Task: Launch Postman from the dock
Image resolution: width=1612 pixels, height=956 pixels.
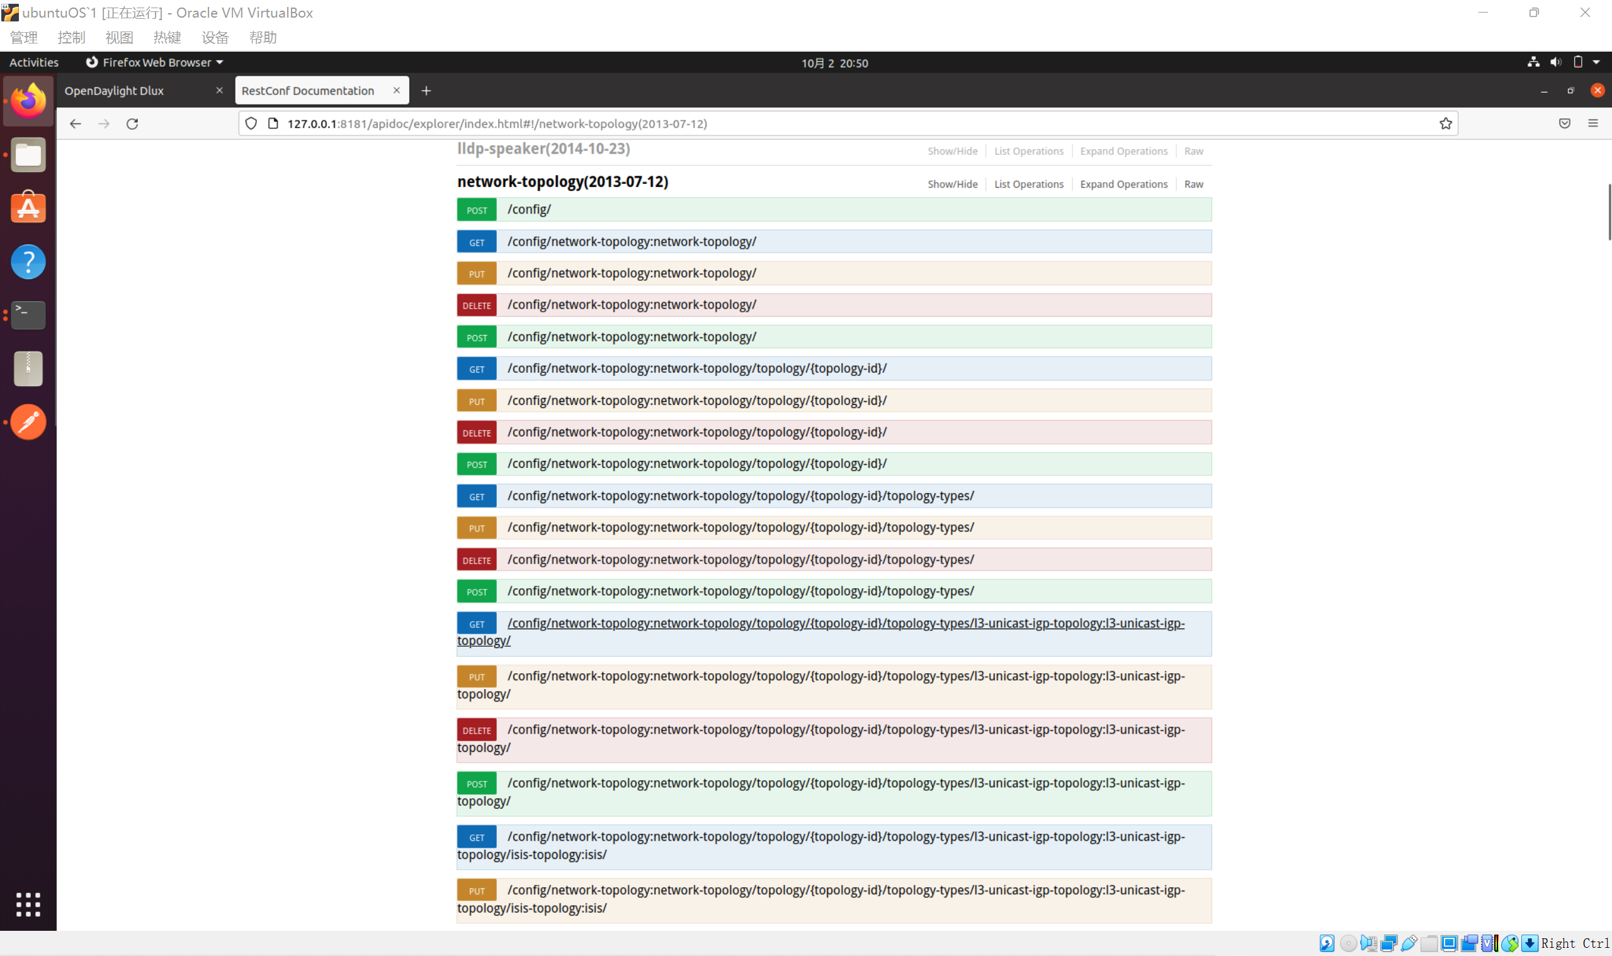Action: coord(28,422)
